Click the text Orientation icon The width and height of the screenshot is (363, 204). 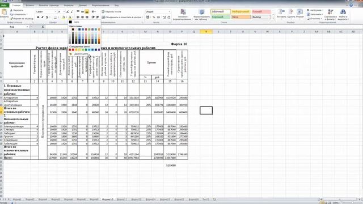[x=93, y=11]
